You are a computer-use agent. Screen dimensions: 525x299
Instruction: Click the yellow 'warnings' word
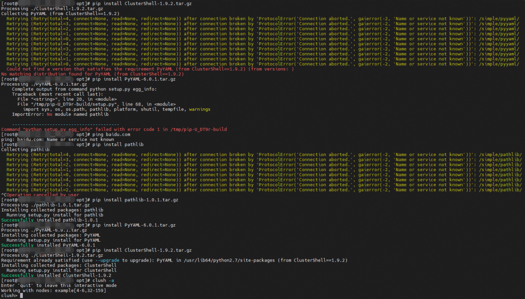click(x=200, y=109)
